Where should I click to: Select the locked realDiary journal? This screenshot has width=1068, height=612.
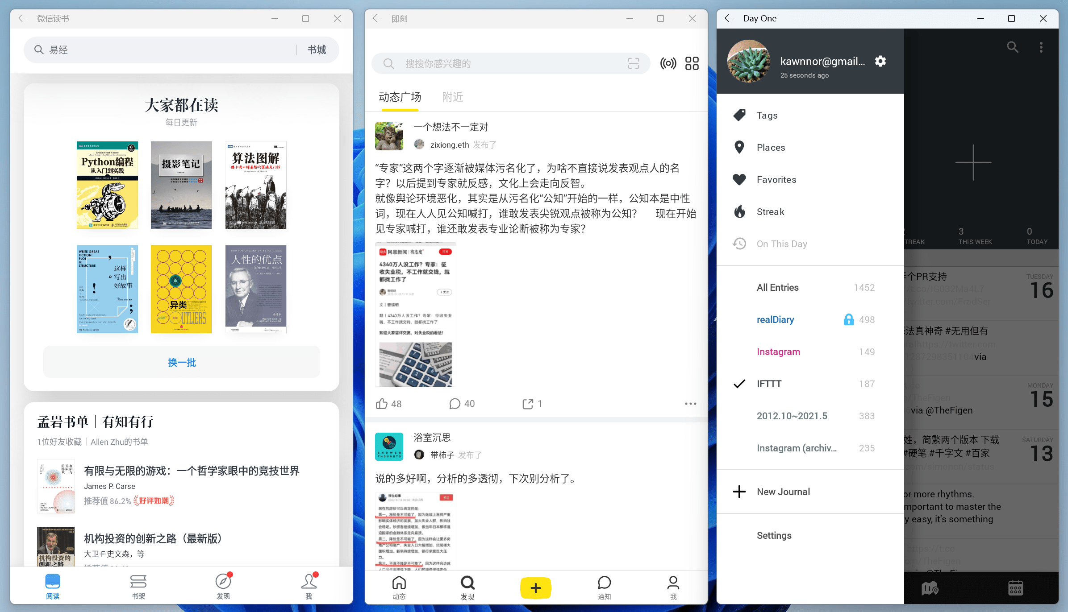click(775, 319)
